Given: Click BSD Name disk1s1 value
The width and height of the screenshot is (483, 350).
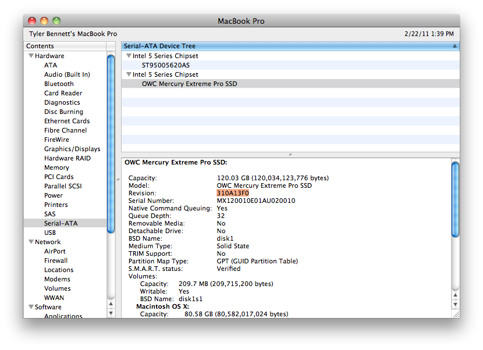Looking at the screenshot, I should (x=190, y=299).
